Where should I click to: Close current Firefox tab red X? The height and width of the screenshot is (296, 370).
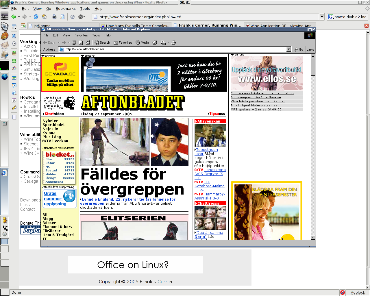click(x=367, y=26)
